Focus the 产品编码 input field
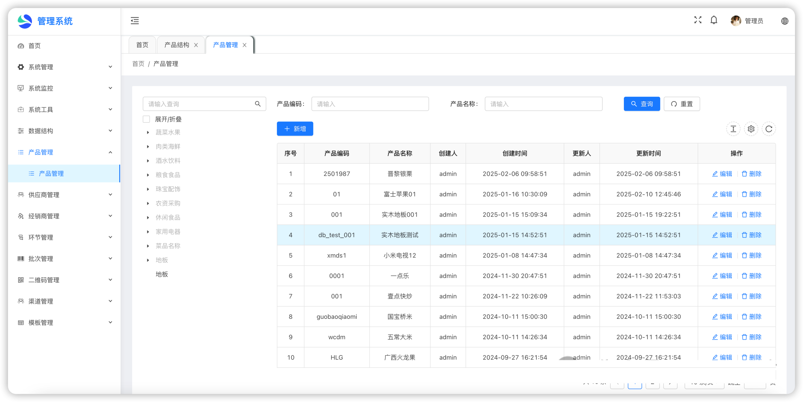Viewport: 803px width, 402px height. pyautogui.click(x=370, y=104)
